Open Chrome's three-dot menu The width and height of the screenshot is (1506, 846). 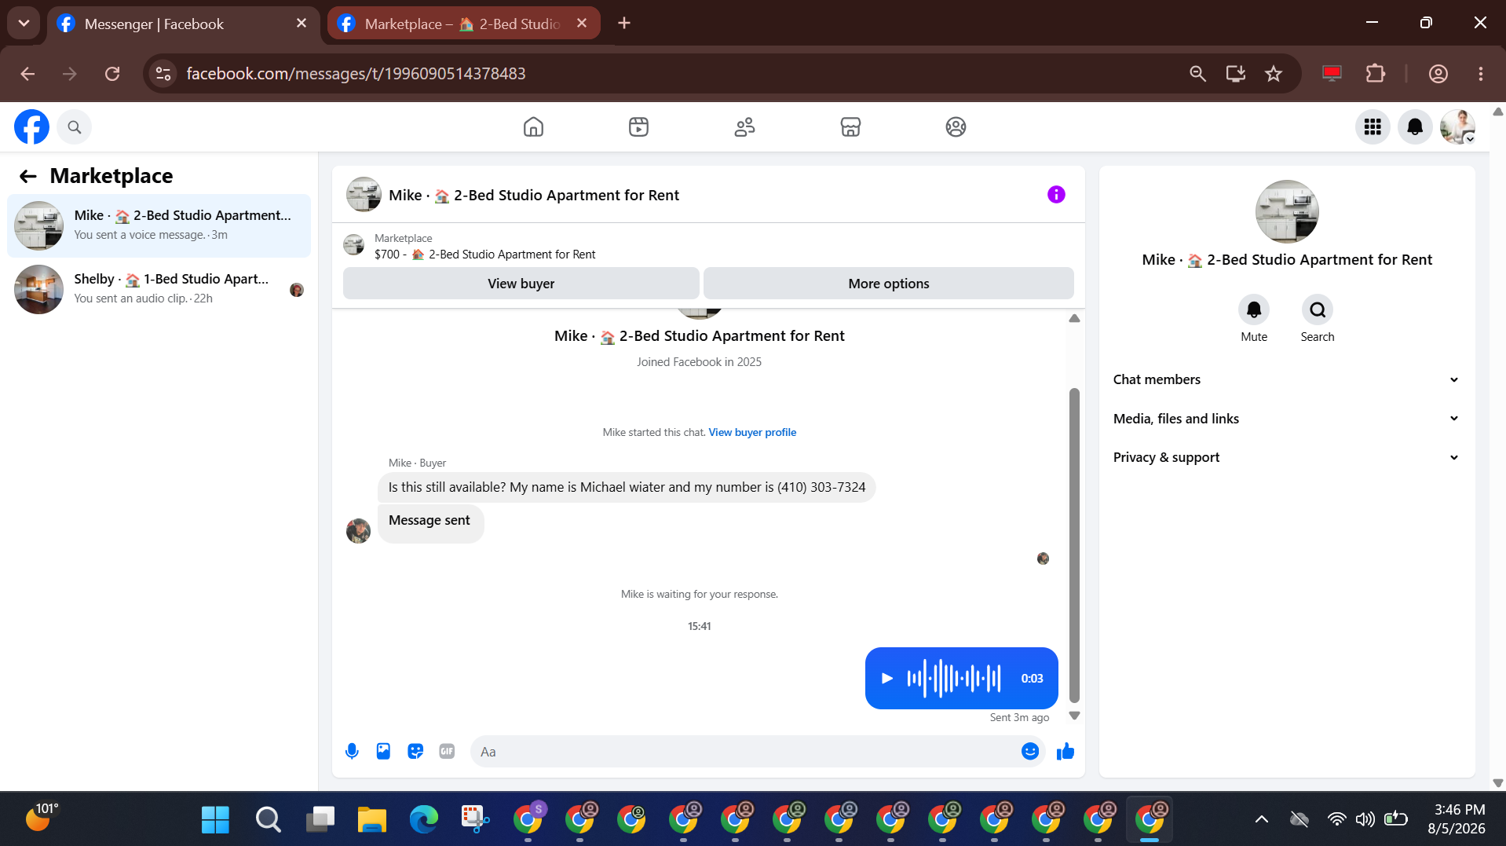click(x=1481, y=74)
